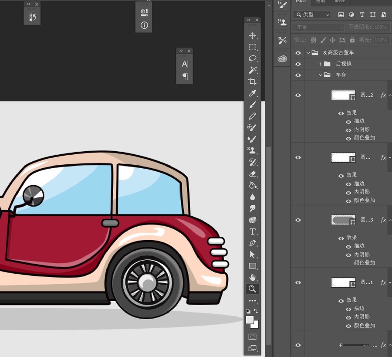Select the Zoom magnifier tool
This screenshot has height=357, width=392.
[252, 289]
